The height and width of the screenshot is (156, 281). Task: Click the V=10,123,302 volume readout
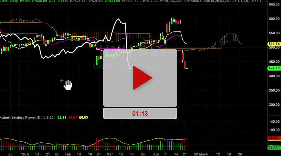pos(170,1)
